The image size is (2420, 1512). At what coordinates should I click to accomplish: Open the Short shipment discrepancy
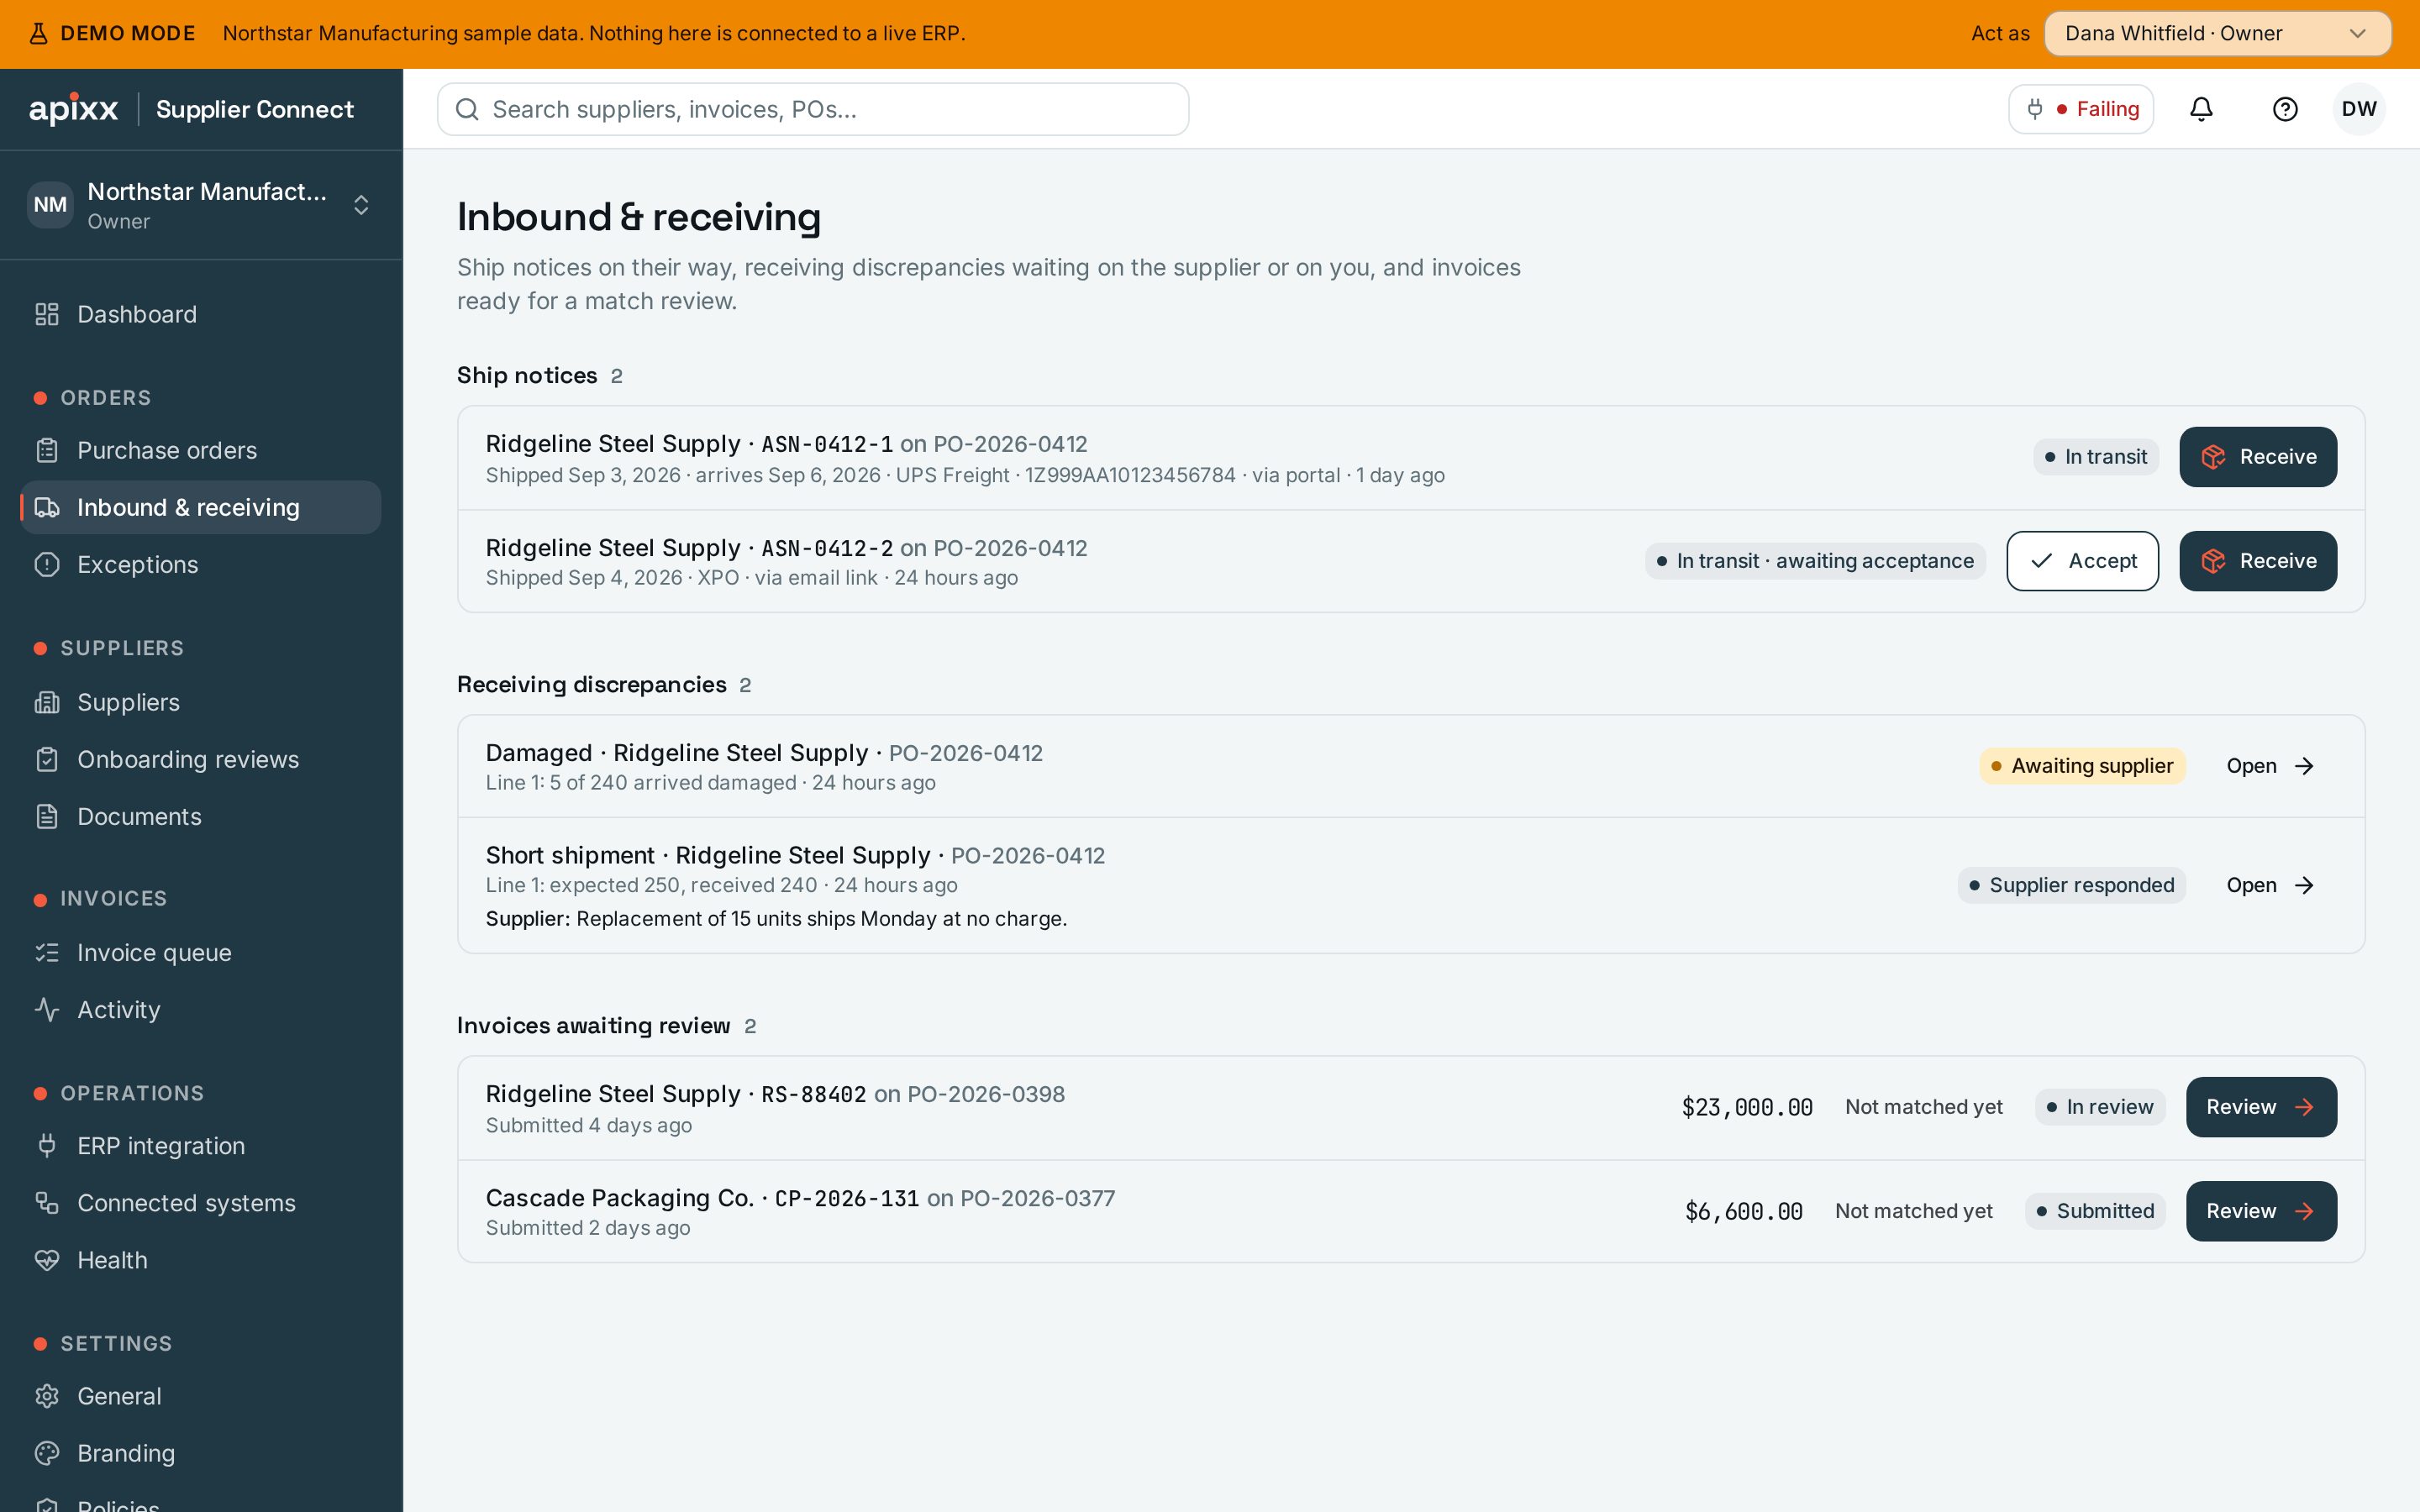pyautogui.click(x=2270, y=885)
